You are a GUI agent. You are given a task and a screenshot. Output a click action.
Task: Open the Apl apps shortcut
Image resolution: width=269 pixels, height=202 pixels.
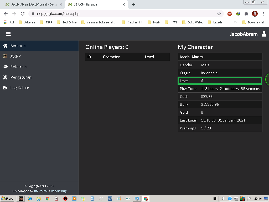click(9, 22)
